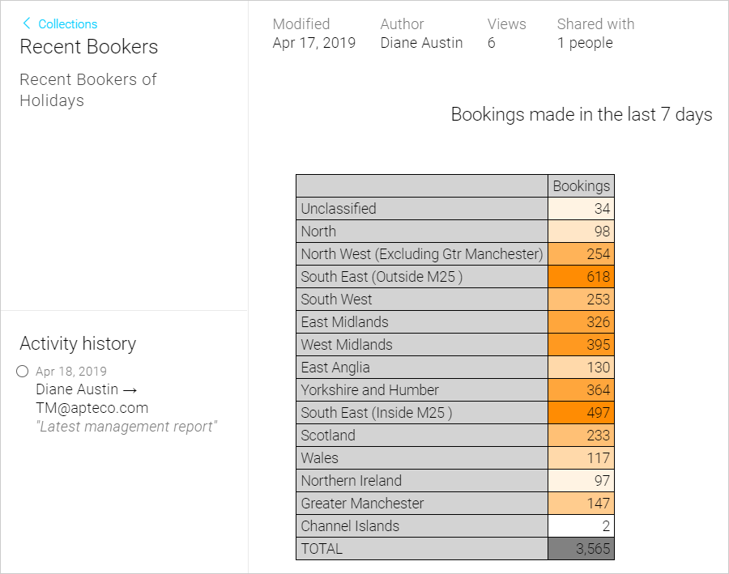Click the Unclassified 34 value cell
The height and width of the screenshot is (574, 729).
tap(581, 209)
